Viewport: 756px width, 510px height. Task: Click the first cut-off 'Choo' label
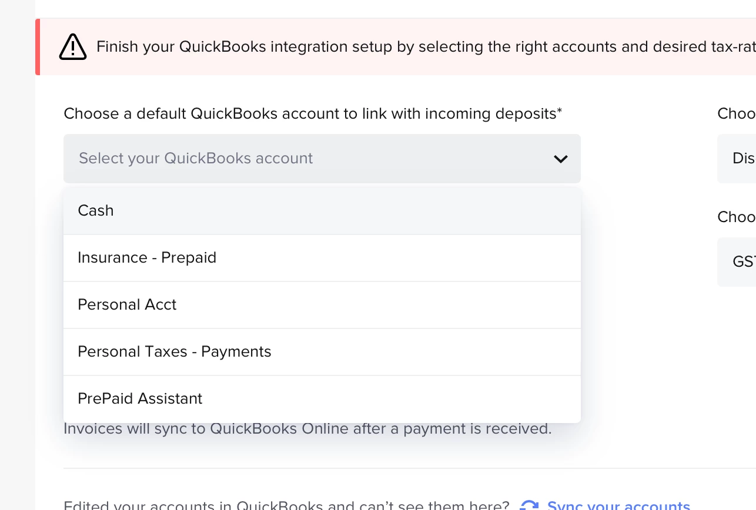pos(736,113)
